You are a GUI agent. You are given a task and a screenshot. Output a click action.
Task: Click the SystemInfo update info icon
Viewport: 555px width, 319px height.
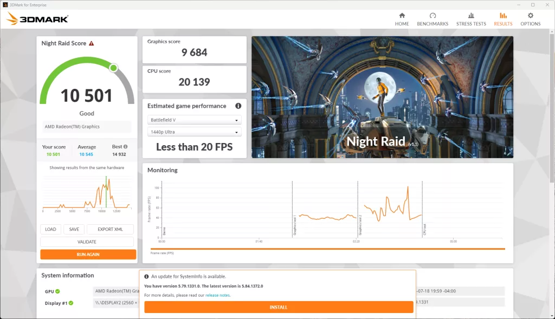tap(146, 277)
